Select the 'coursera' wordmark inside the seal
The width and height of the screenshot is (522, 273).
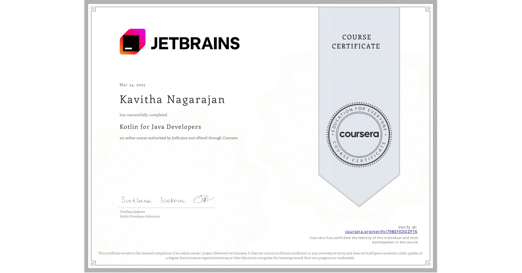[359, 134]
